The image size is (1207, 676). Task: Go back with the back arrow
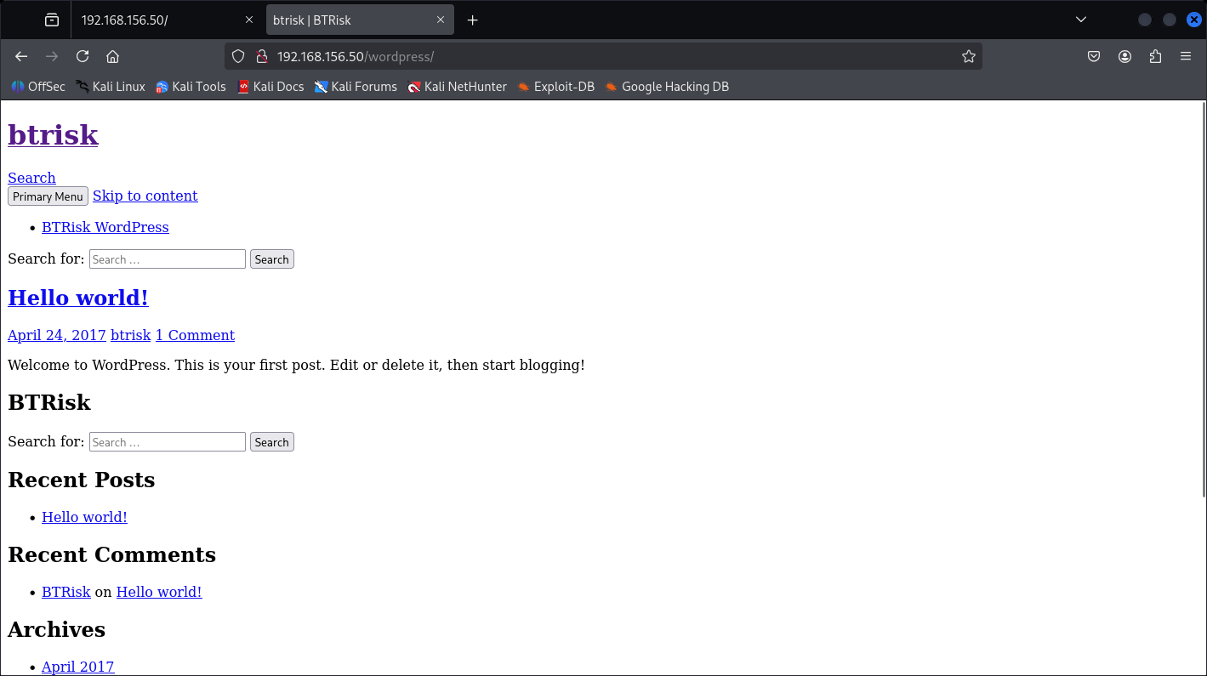21,56
